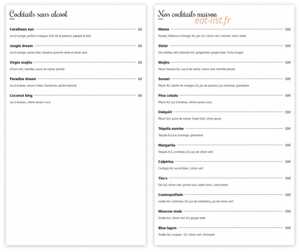299x252 pixels.
Task: Select the Caïpirina entry
Action: pos(166,162)
